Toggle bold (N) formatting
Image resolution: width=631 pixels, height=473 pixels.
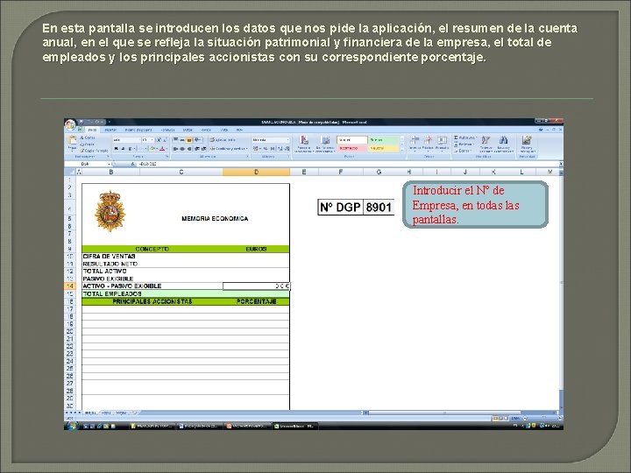117,148
